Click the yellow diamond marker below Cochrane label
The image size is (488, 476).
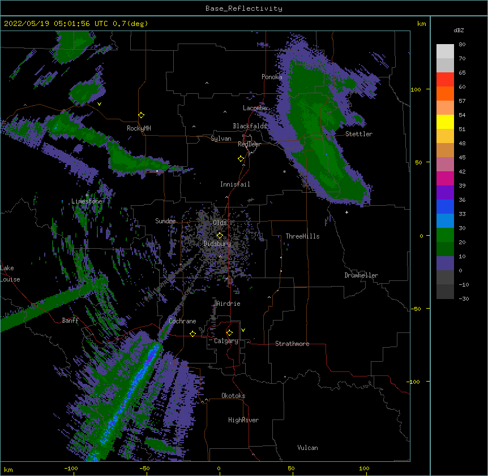pos(192,334)
